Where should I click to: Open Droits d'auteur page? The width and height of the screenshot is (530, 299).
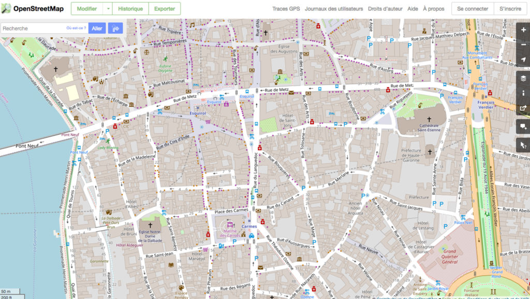click(385, 9)
